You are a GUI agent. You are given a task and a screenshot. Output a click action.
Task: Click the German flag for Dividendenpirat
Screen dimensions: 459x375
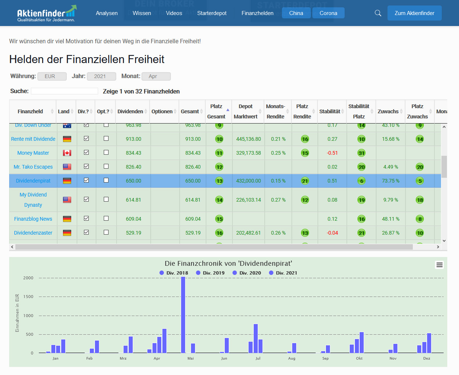click(67, 181)
